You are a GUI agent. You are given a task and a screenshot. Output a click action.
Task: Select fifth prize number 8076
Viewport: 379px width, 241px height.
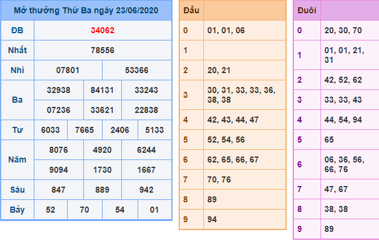59,150
